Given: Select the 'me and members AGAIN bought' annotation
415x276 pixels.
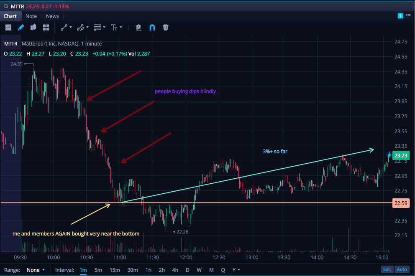Looking at the screenshot, I should coord(76,234).
